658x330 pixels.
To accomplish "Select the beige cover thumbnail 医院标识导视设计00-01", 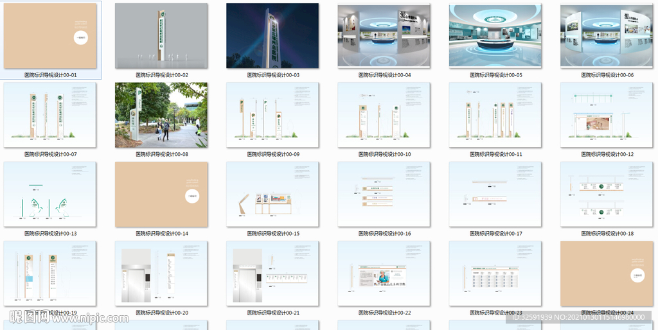I will click(50, 36).
